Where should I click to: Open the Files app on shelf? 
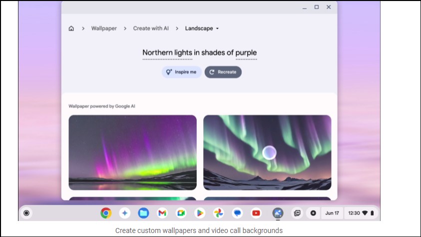pyautogui.click(x=143, y=213)
